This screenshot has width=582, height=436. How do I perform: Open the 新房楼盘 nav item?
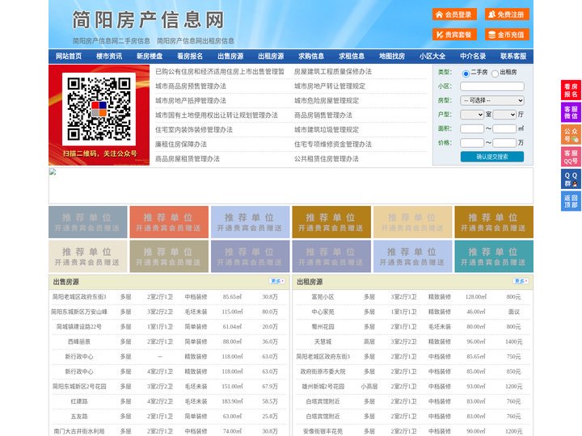(150, 57)
